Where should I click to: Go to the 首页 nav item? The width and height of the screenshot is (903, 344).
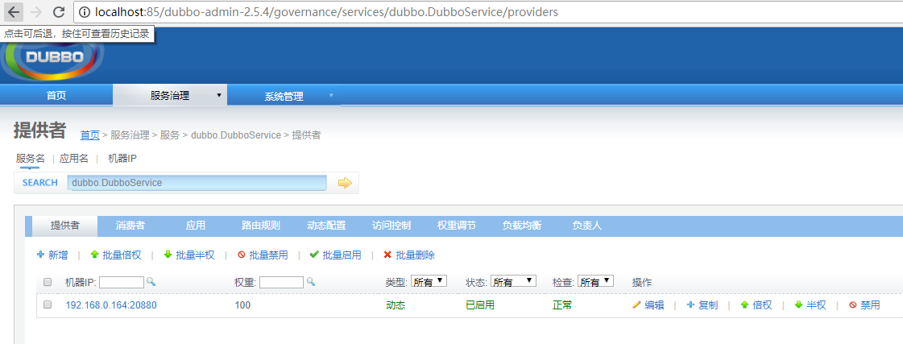pyautogui.click(x=56, y=96)
